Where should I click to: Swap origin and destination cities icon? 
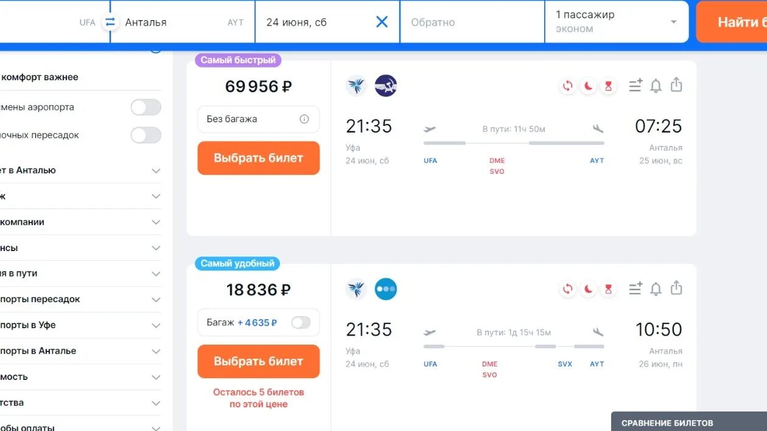[110, 22]
